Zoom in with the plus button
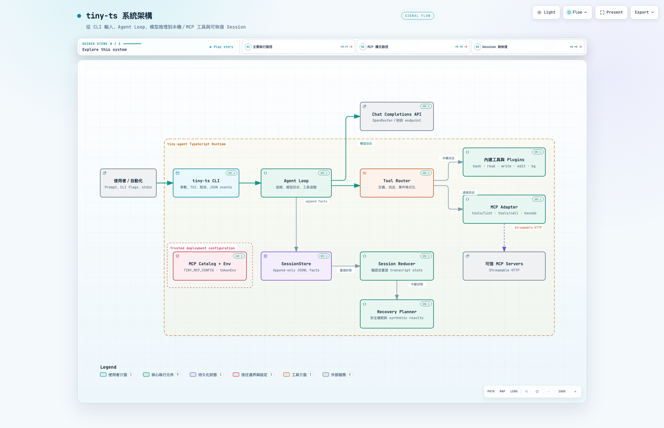This screenshot has width=664, height=428. point(575,391)
